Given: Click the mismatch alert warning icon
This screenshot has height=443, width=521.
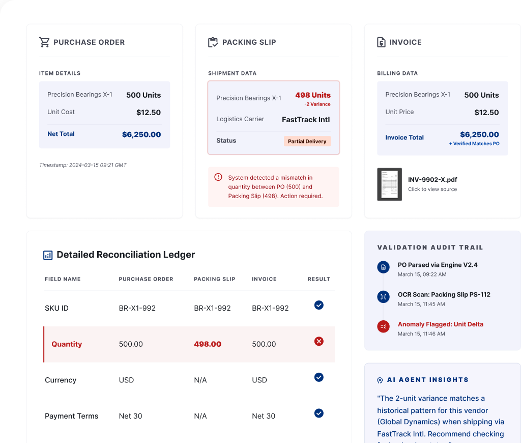Looking at the screenshot, I should point(218,177).
